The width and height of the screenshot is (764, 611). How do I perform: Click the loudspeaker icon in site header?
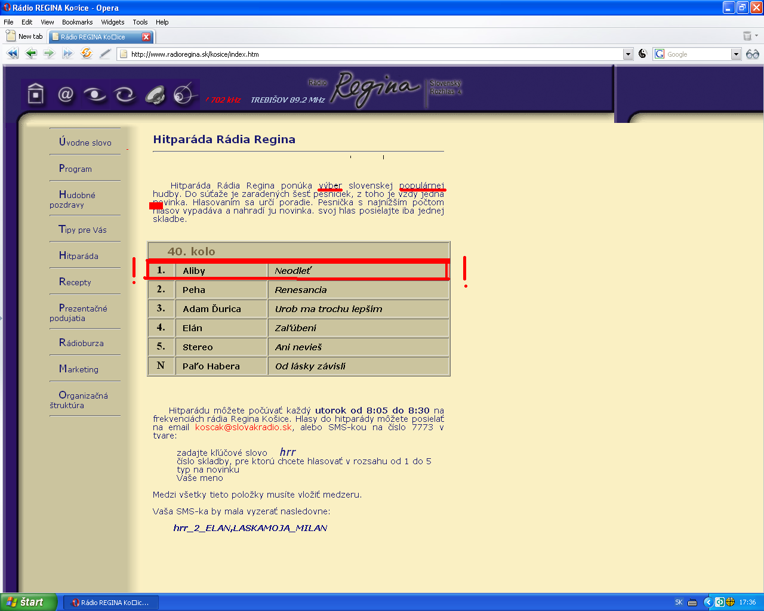tap(156, 95)
